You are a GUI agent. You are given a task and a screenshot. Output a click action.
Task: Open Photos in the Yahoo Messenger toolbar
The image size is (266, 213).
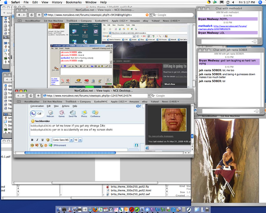(x=84, y=114)
